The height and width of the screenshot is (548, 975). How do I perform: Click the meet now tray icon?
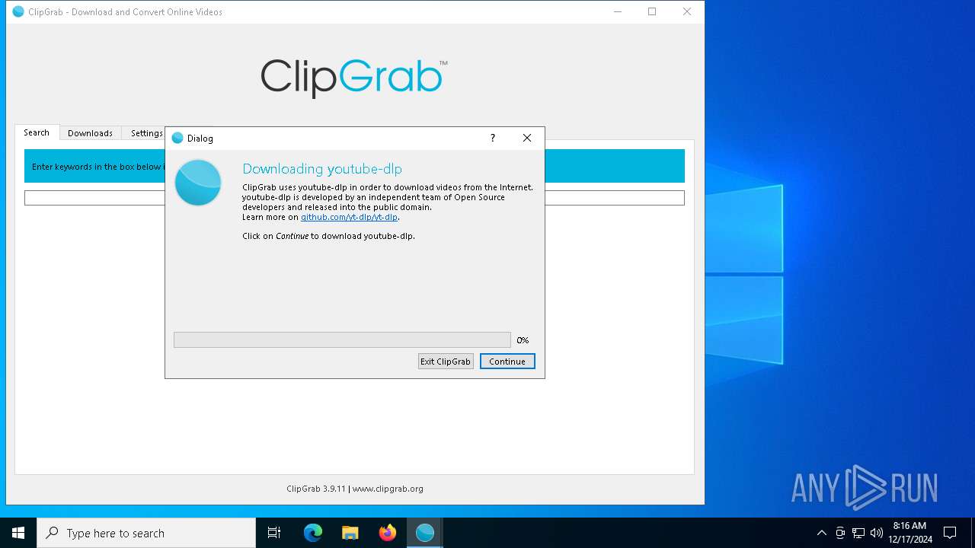(x=840, y=533)
